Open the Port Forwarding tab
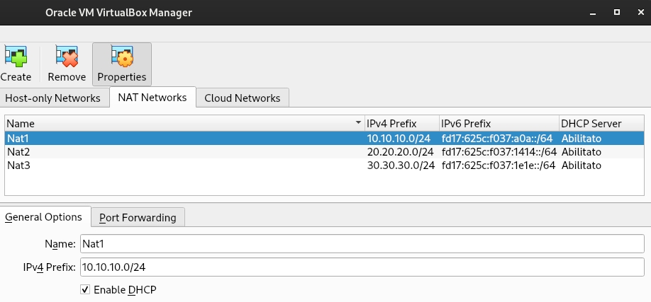The height and width of the screenshot is (302, 651). [x=138, y=218]
